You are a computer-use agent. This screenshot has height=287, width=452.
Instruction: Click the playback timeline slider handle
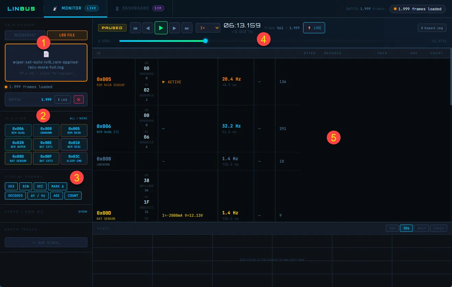pos(205,41)
